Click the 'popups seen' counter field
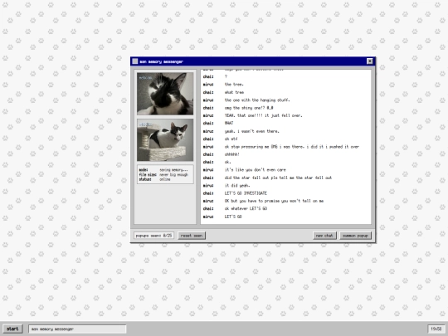The image size is (448, 336). [153, 236]
